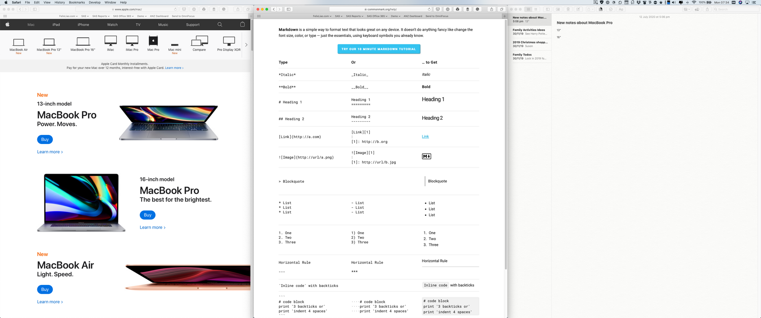Viewport: 761px width, 318px height.
Task: Switch Notes to gallery view
Action: [x=536, y=9]
